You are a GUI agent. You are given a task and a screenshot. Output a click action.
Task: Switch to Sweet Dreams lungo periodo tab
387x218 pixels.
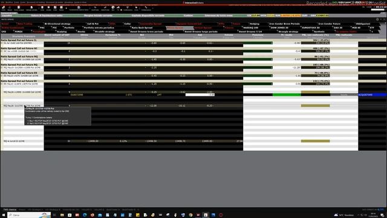point(201,32)
